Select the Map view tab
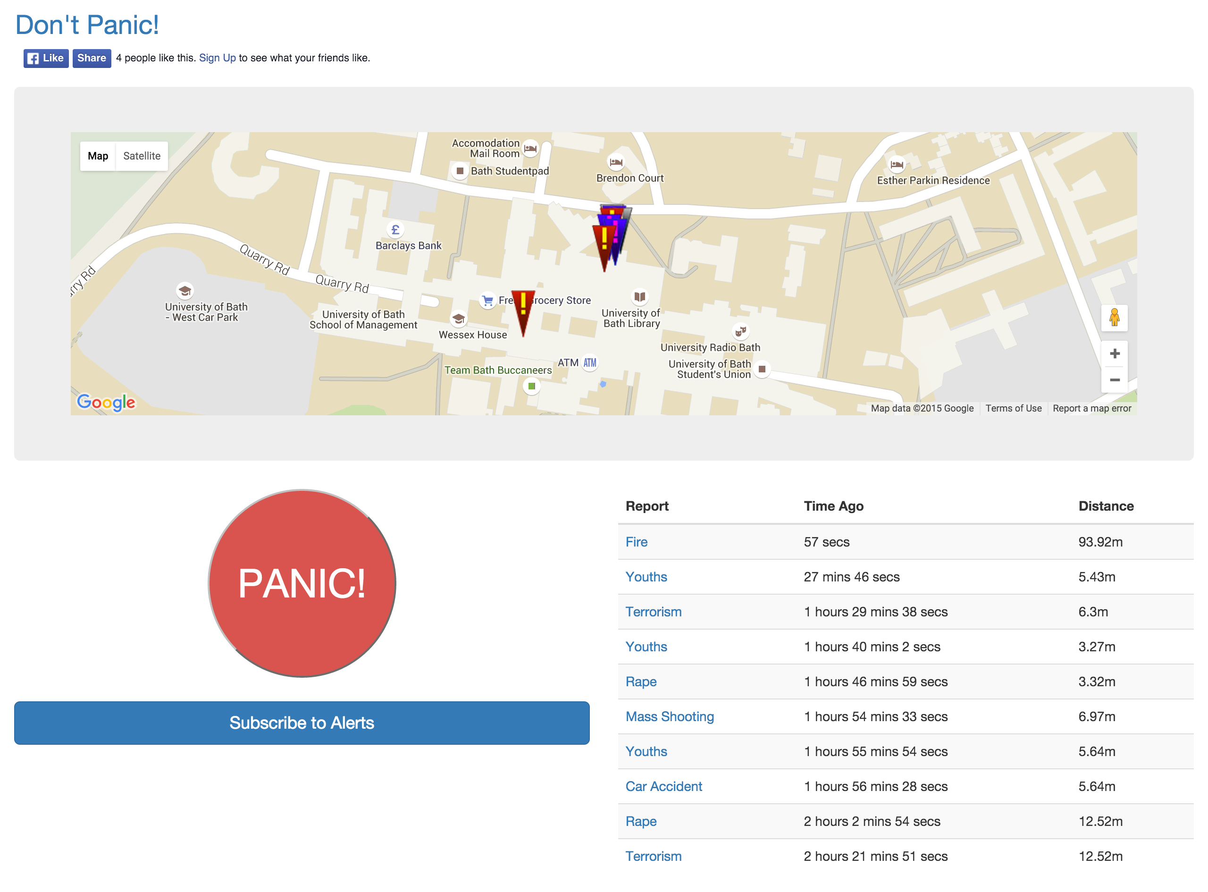The image size is (1208, 892). [98, 156]
